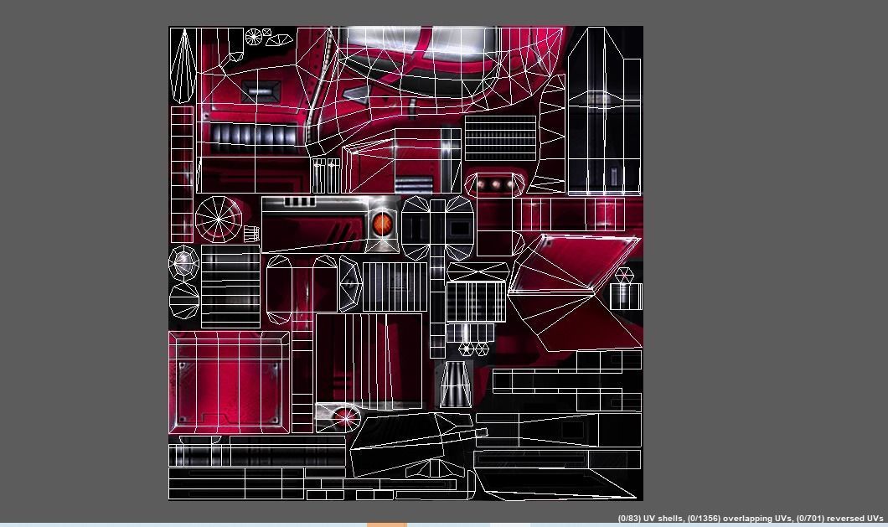Select the octagonal shell with bright center
The width and height of the screenshot is (888, 527).
coord(183,263)
